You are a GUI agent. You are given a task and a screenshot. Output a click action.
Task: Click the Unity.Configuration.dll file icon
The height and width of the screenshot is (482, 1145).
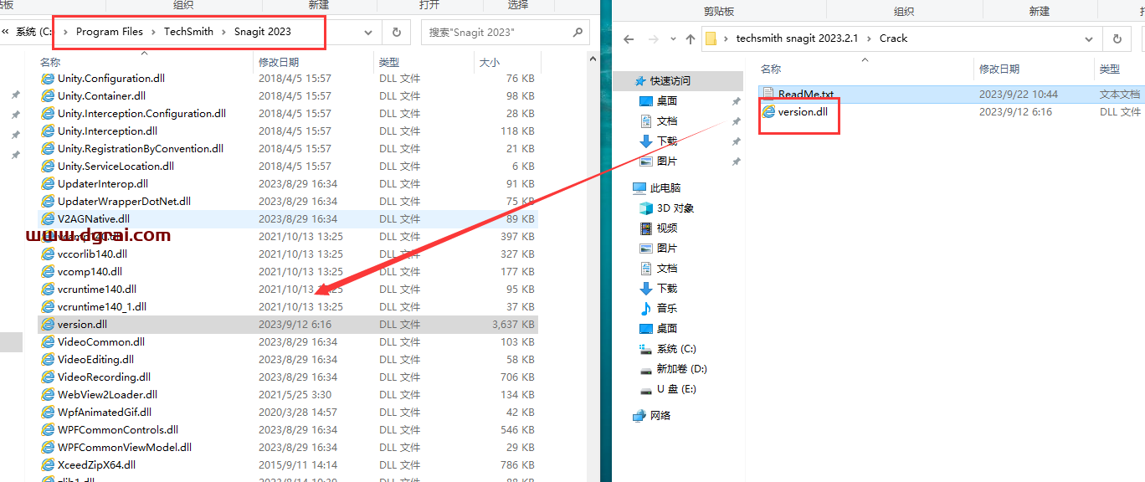click(x=48, y=79)
